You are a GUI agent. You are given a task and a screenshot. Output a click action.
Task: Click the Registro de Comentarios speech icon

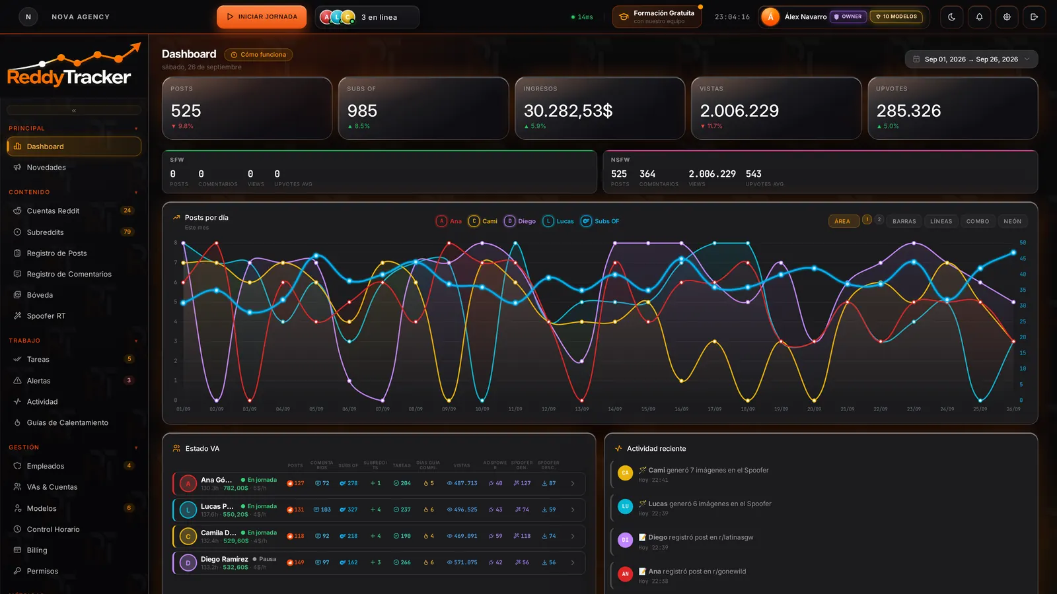tap(18, 275)
